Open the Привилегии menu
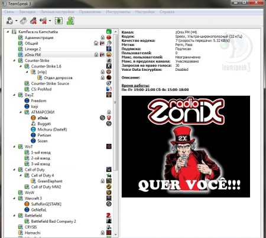The width and height of the screenshot is (266, 238). 90,12
